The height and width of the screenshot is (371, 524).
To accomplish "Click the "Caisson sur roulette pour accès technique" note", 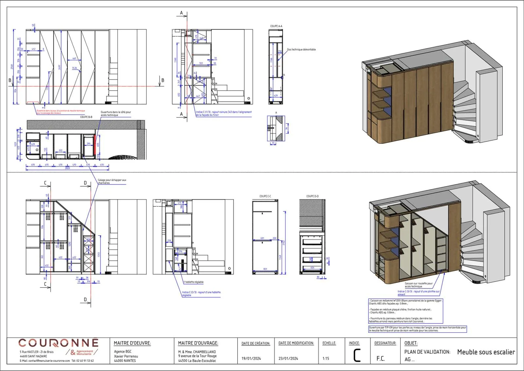I will point(419,285).
